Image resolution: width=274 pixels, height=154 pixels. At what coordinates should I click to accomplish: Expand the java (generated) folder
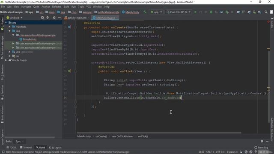tap(9, 52)
